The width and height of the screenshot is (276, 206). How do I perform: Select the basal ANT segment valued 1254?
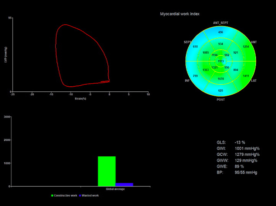click(246, 47)
